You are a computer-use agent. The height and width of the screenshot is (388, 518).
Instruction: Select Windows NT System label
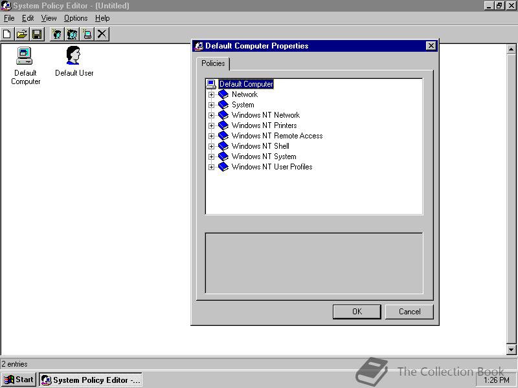(x=264, y=156)
